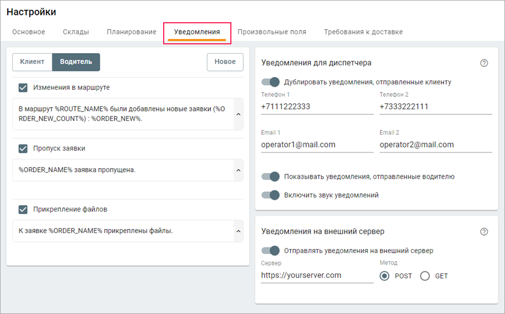Uncheck the "Изменения в маршруте" checkbox

[23, 88]
